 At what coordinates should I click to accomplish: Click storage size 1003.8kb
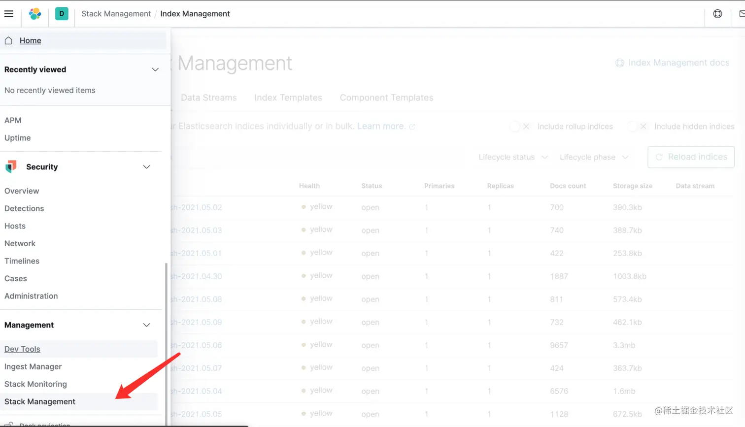pos(630,276)
